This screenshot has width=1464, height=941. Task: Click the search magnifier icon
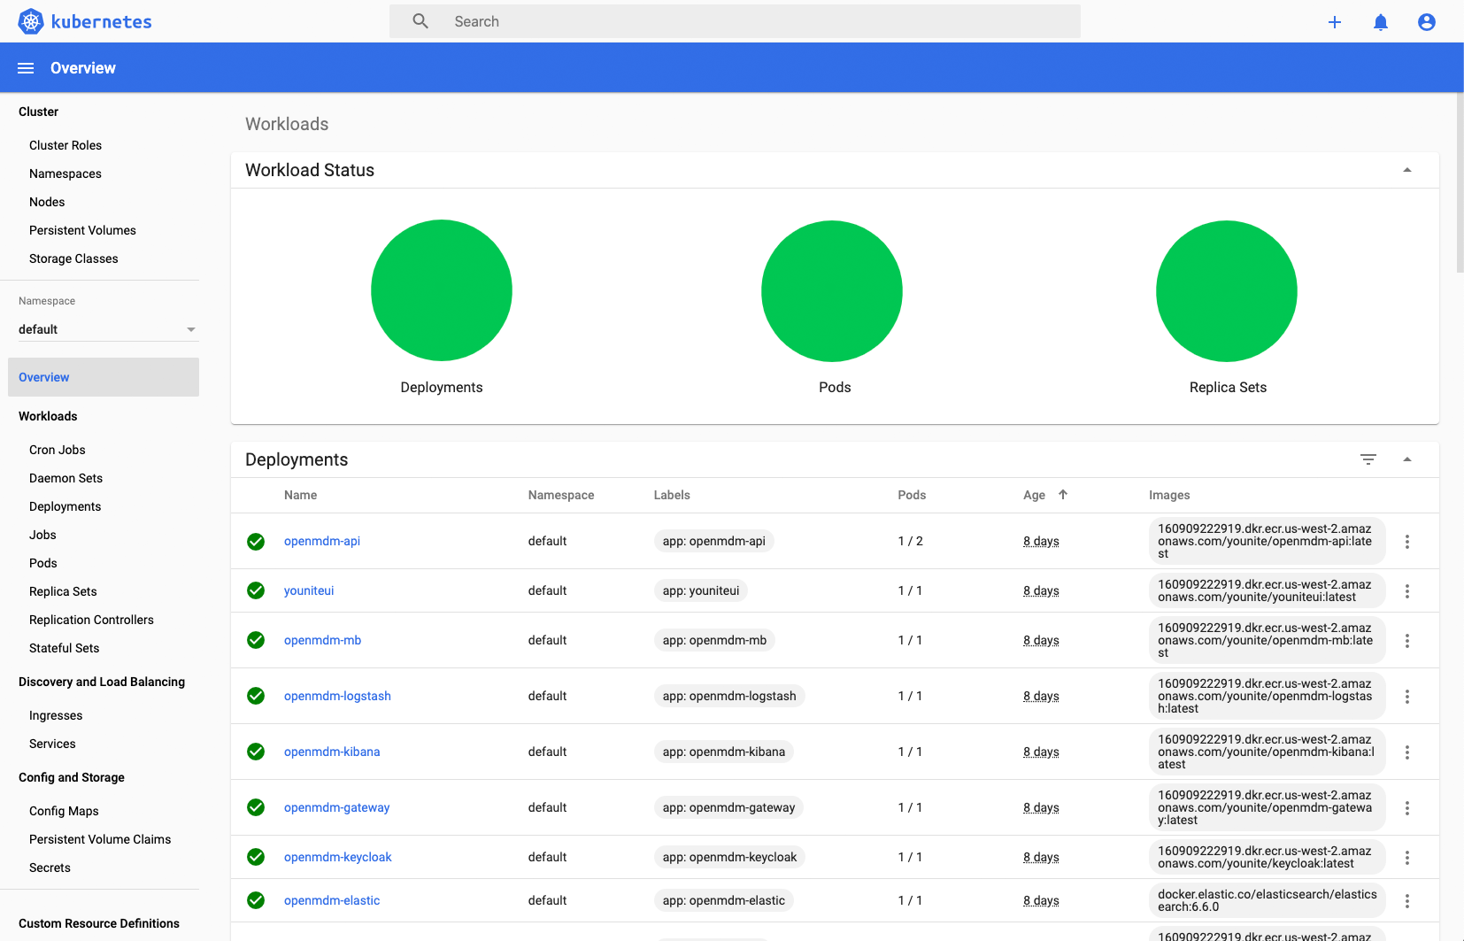(x=420, y=21)
